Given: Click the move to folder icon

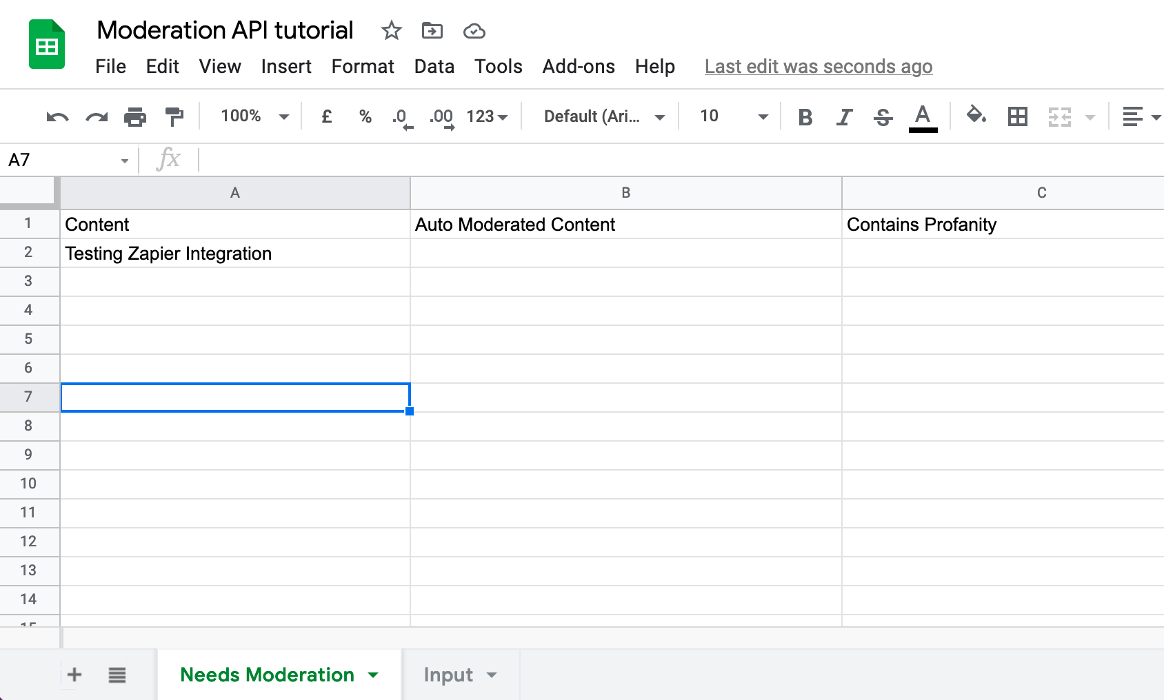Looking at the screenshot, I should (x=432, y=30).
